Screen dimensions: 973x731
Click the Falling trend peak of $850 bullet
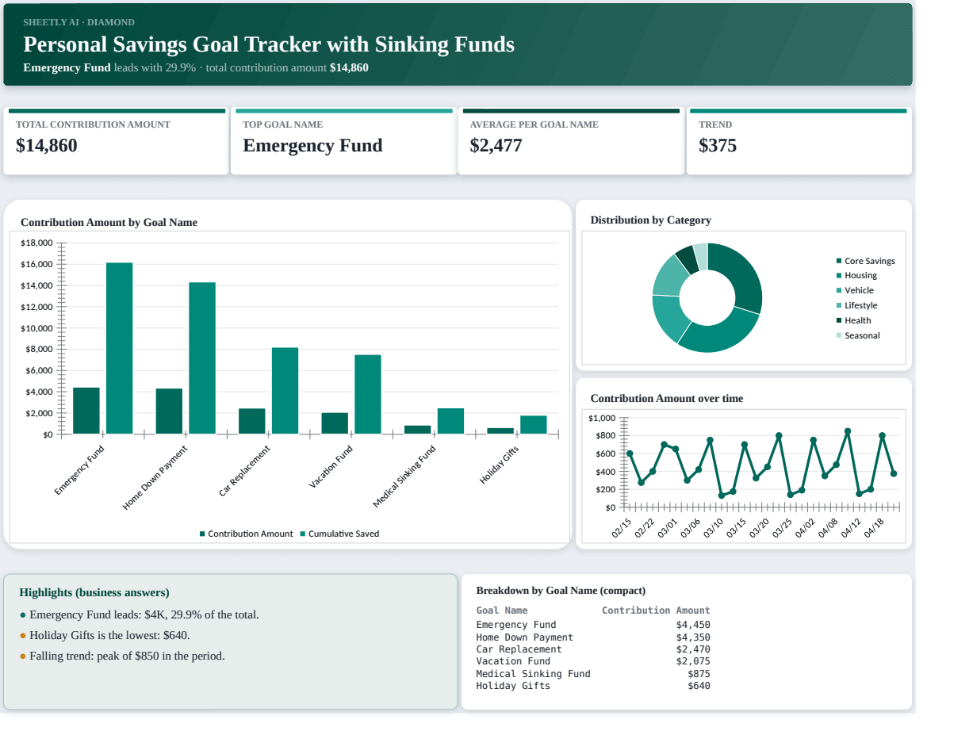(x=122, y=656)
